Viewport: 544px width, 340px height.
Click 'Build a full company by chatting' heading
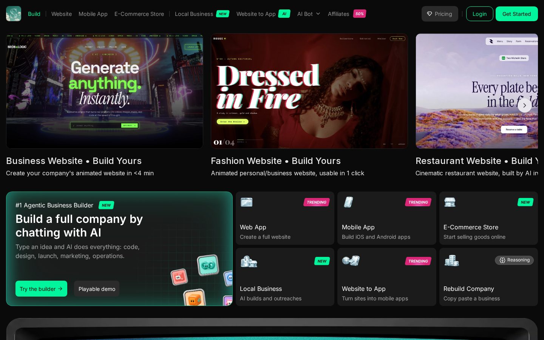[x=79, y=226]
